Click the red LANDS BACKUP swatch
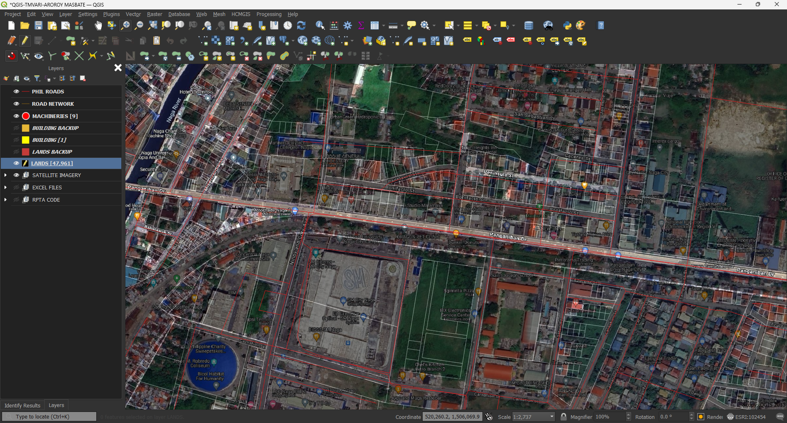Image resolution: width=787 pixels, height=423 pixels. coord(25,152)
